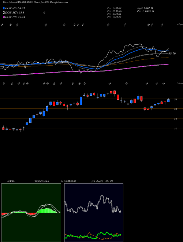
Task: Click the lone '6' next to DOW MT
Action: tap(44, 13)
